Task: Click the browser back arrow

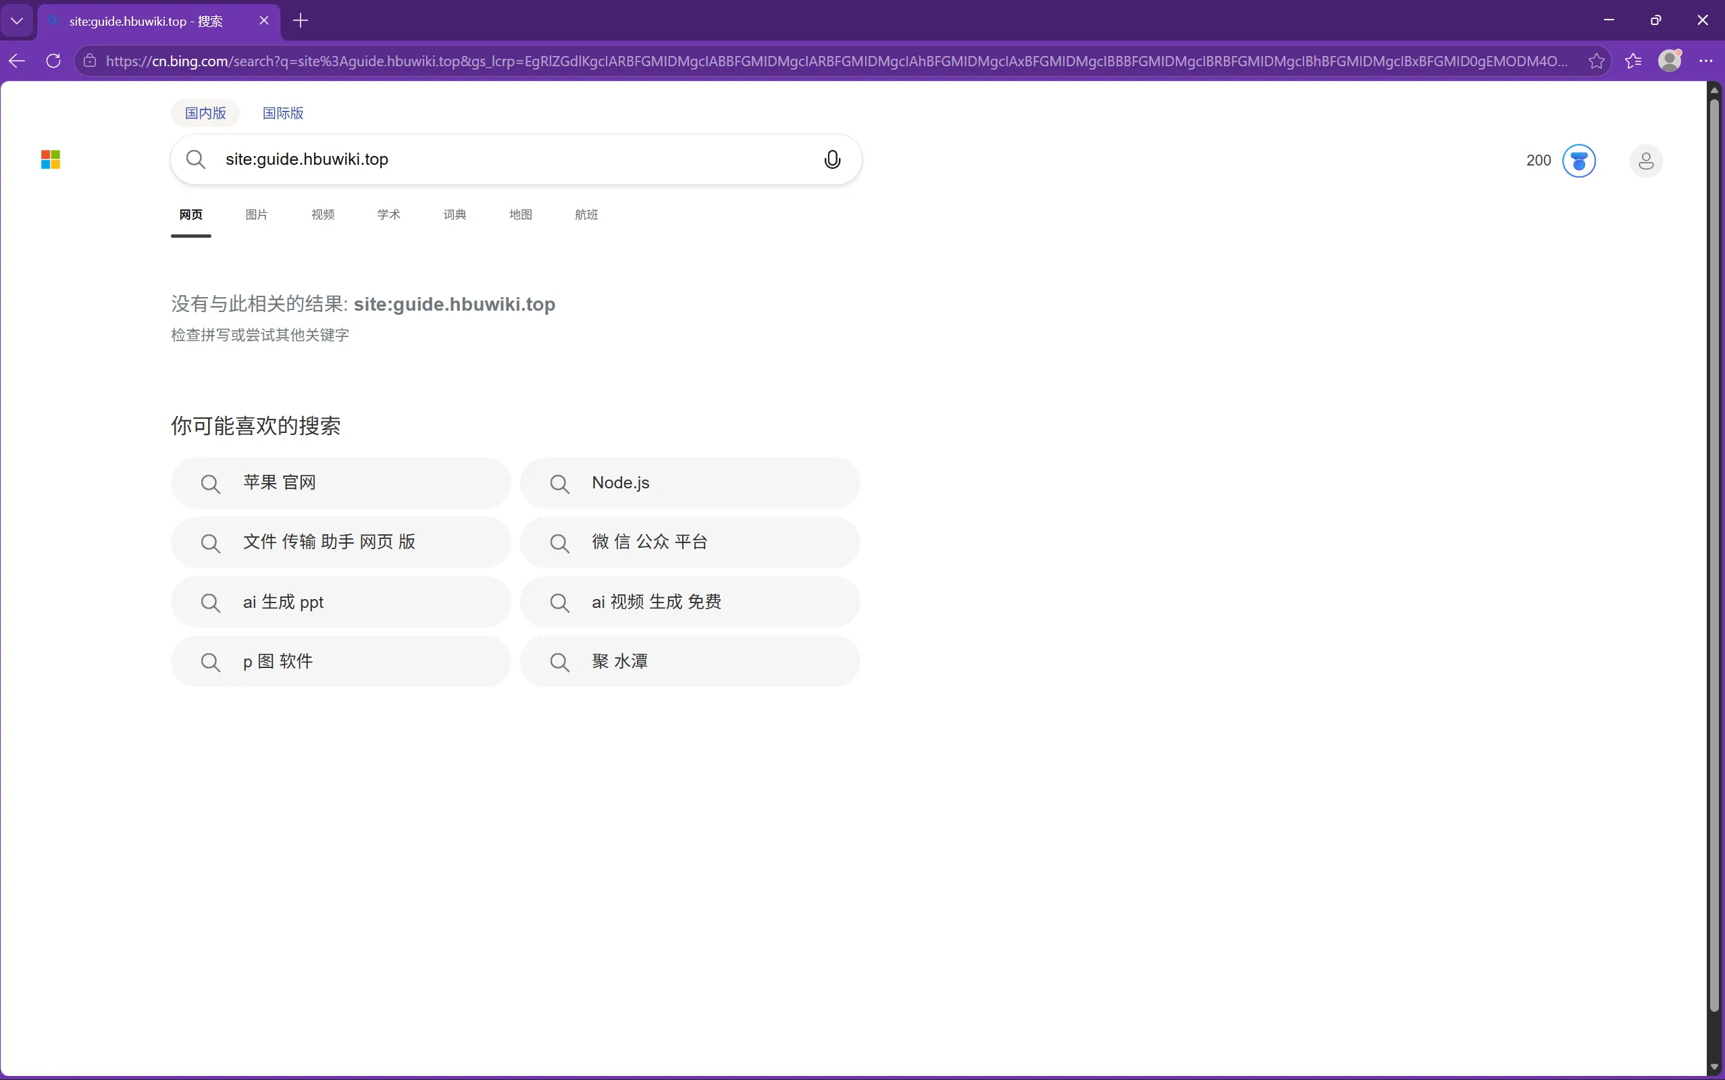Action: coord(17,61)
